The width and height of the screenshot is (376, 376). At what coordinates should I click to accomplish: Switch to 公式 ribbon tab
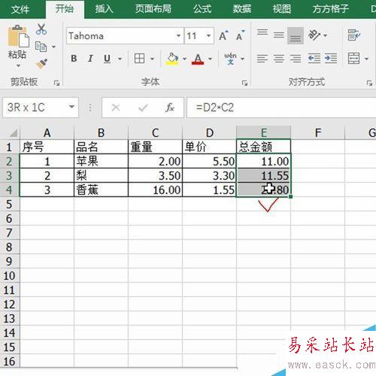202,9
